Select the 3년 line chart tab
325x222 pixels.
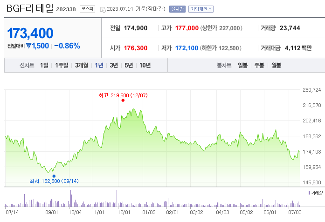coord(114,65)
